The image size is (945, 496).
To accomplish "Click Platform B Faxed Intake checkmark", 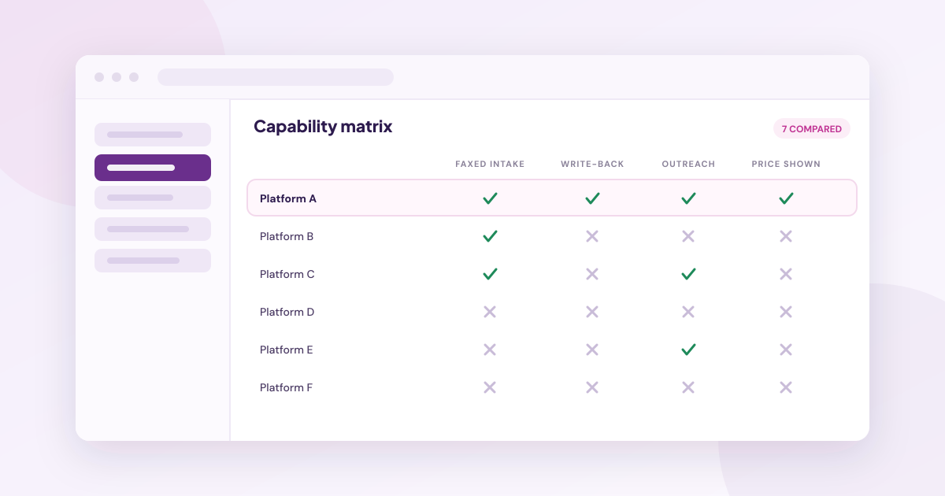I will click(490, 236).
